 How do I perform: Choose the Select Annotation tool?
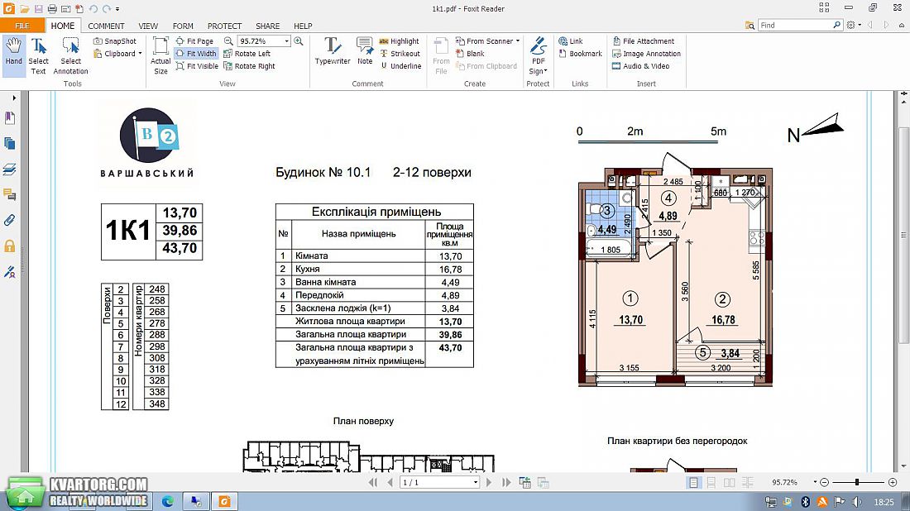pos(71,55)
